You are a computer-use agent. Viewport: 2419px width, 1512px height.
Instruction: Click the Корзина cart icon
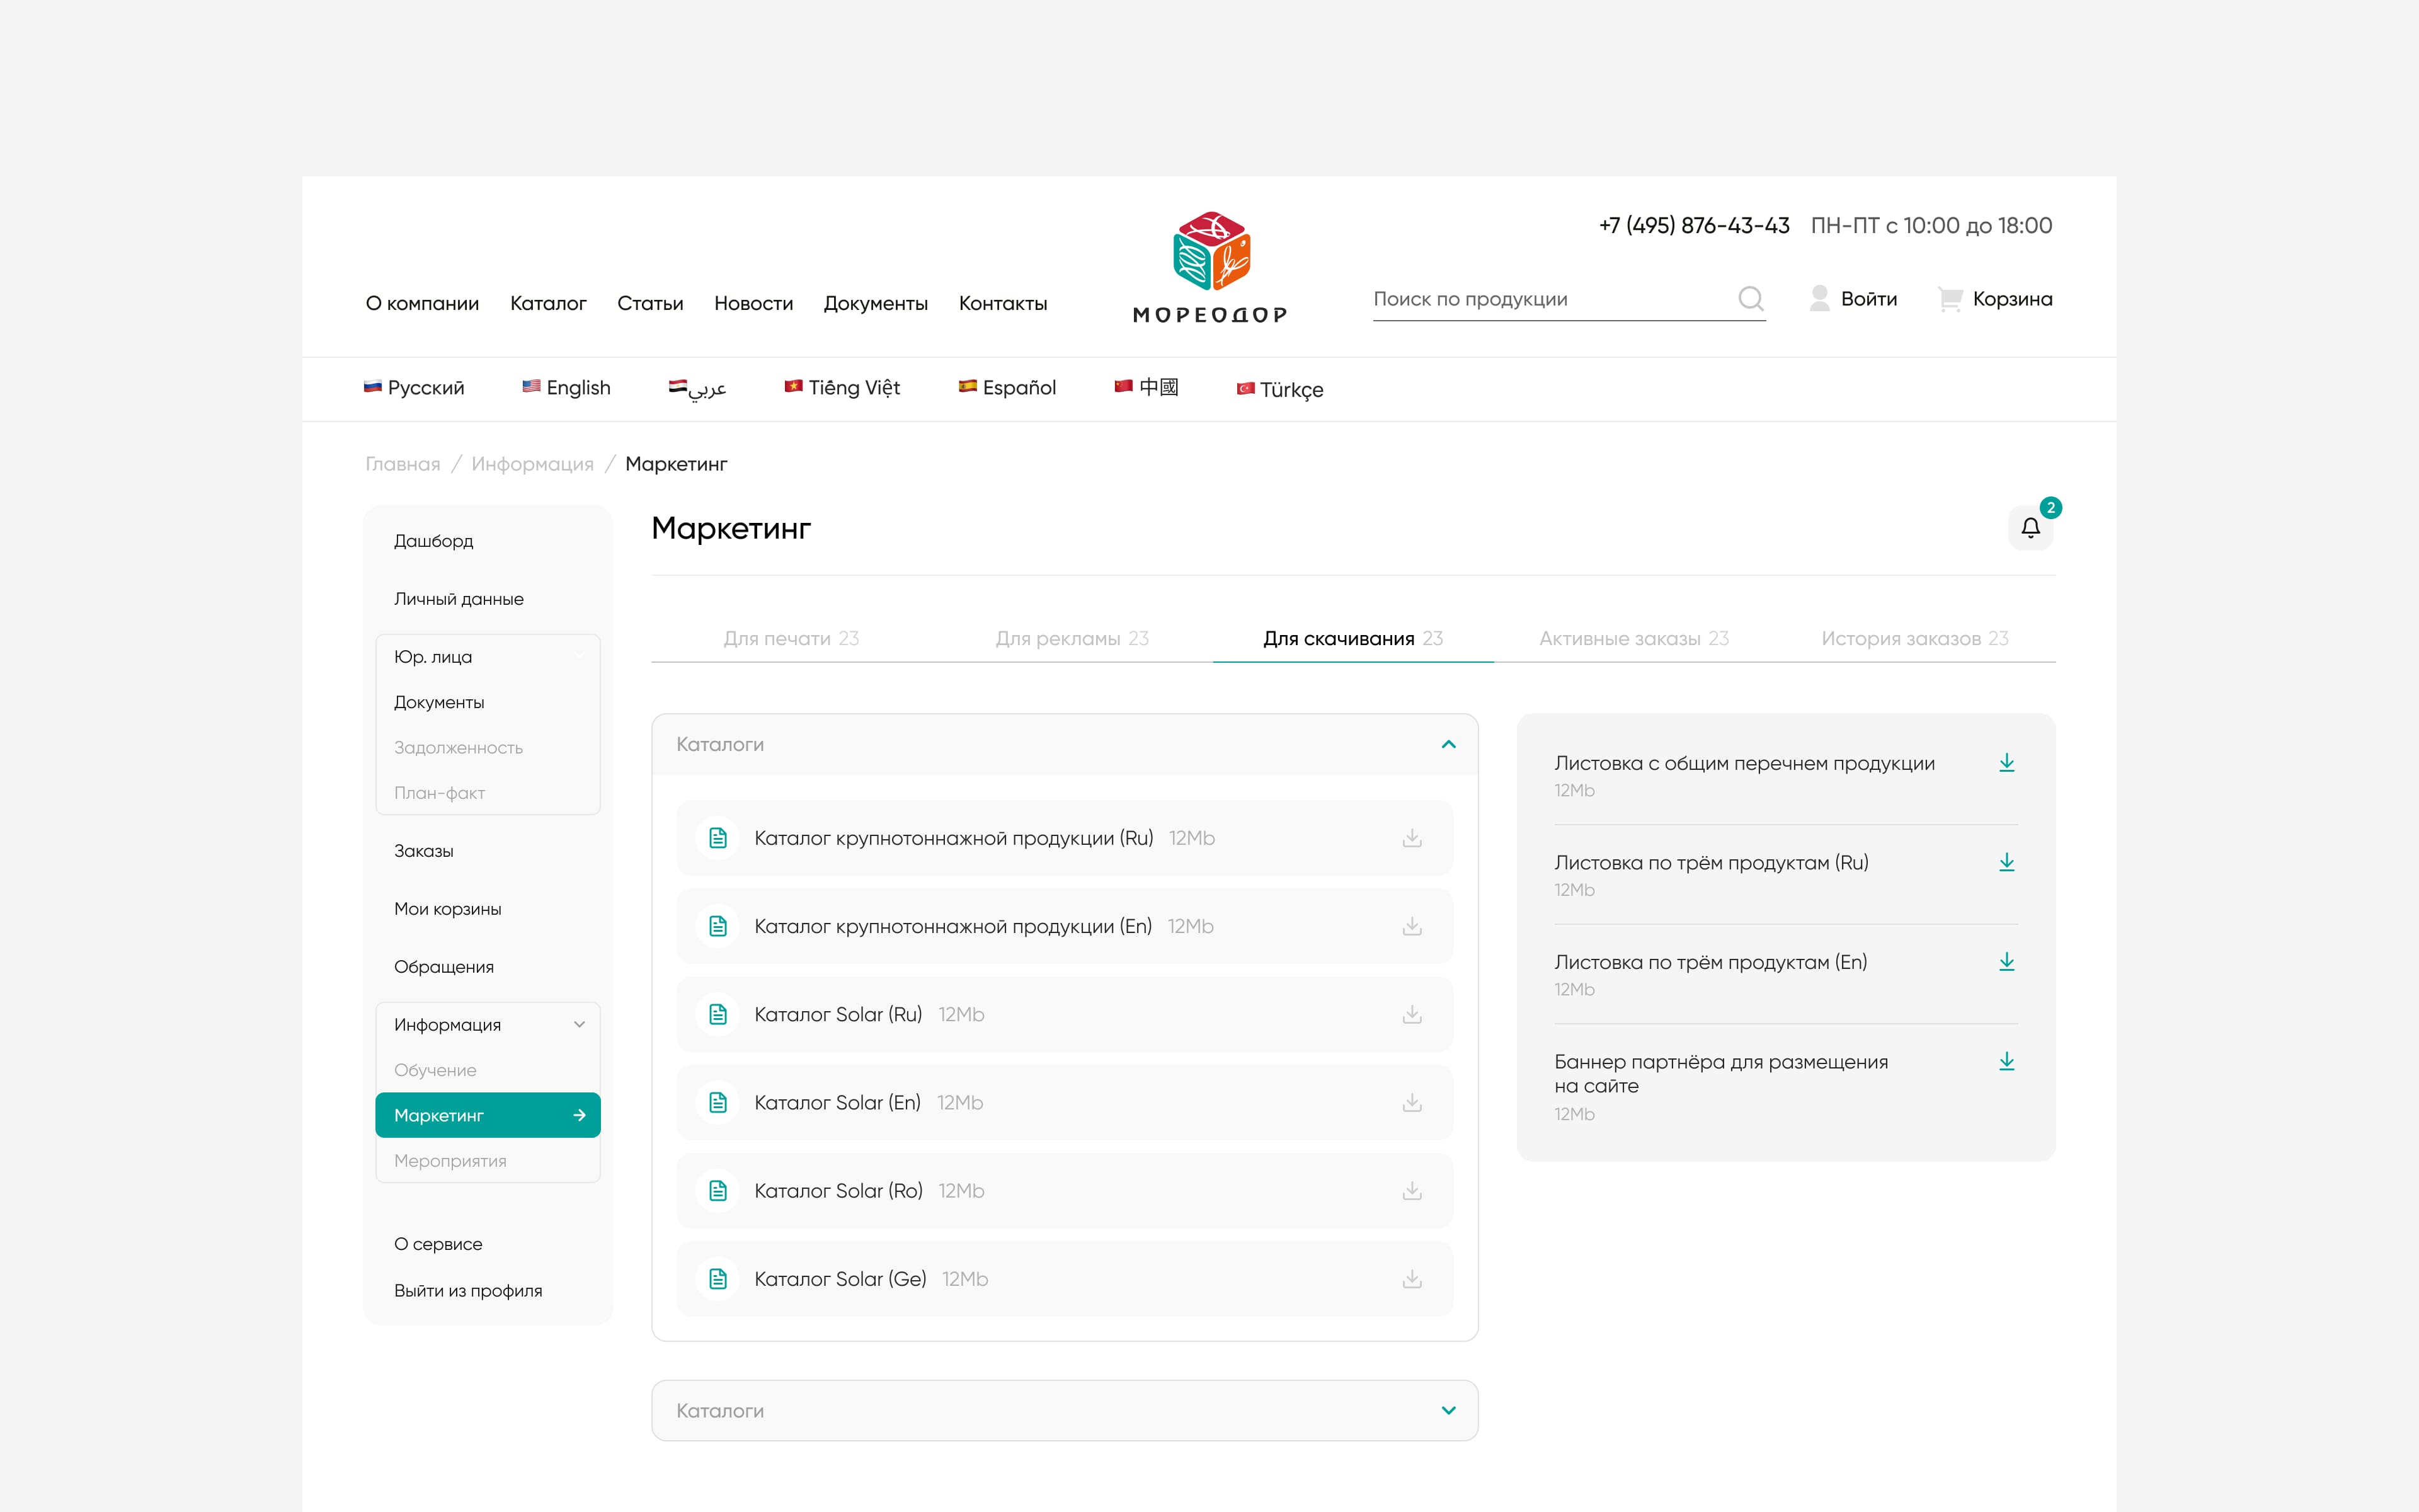click(1950, 299)
